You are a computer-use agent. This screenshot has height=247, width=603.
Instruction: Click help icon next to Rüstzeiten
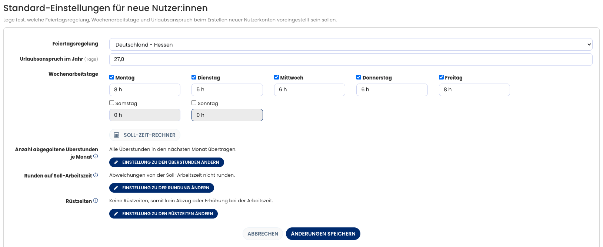96,201
